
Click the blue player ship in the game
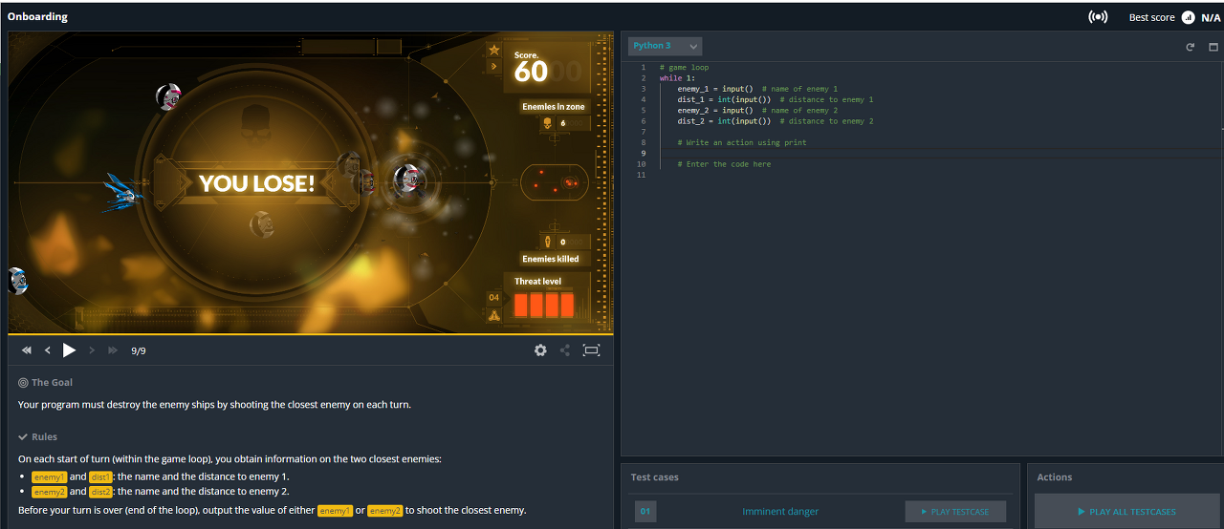(123, 192)
